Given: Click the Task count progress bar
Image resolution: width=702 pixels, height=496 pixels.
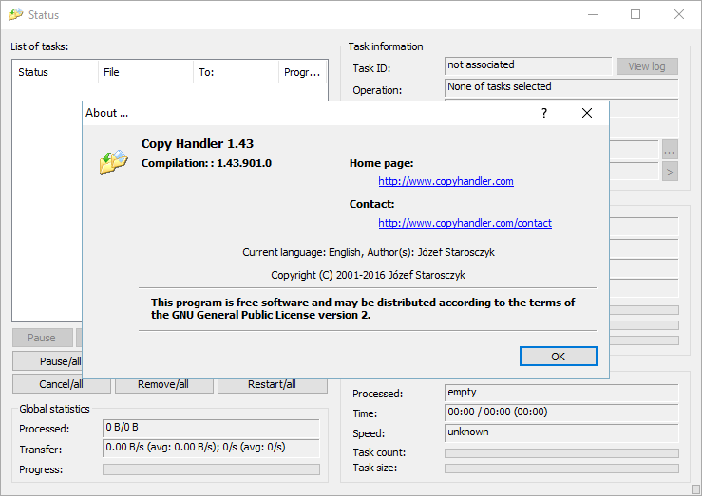Looking at the screenshot, I should 561,453.
